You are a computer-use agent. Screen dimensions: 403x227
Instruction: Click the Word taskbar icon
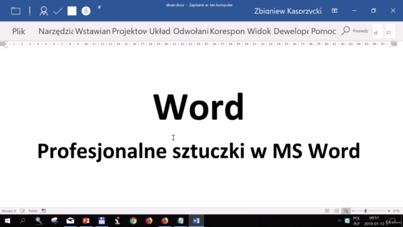196,221
